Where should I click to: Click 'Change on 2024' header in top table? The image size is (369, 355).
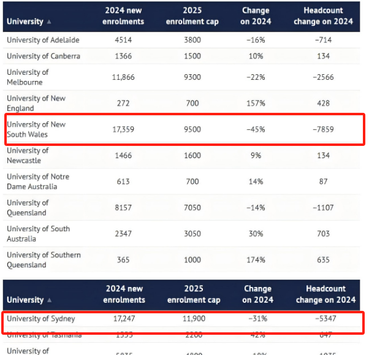[256, 16]
